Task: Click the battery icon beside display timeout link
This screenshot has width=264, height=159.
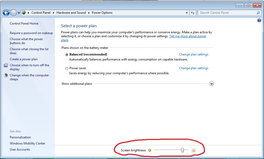Action: click(x=6, y=66)
